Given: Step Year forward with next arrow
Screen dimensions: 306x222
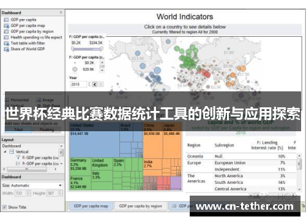Looking at the screenshot, I should [x=101, y=84].
